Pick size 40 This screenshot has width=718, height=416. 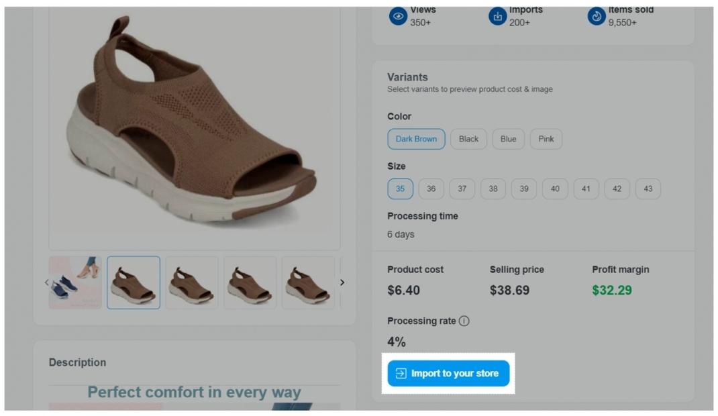tap(555, 189)
